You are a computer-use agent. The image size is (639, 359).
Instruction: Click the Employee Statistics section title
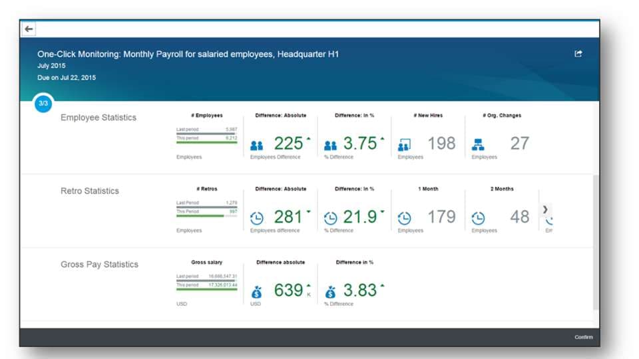click(99, 118)
